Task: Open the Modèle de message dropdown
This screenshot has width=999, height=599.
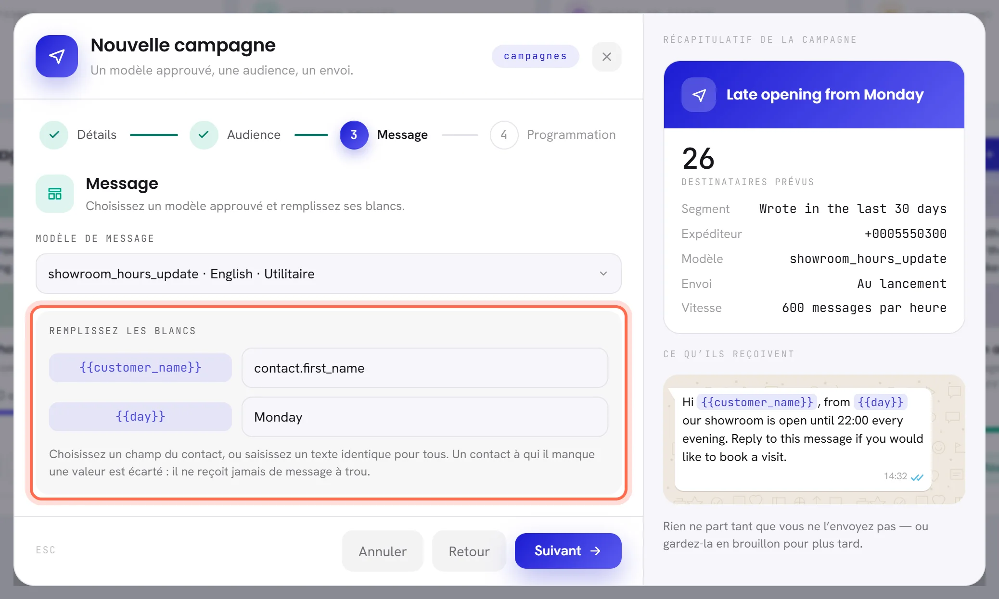Action: tap(328, 274)
